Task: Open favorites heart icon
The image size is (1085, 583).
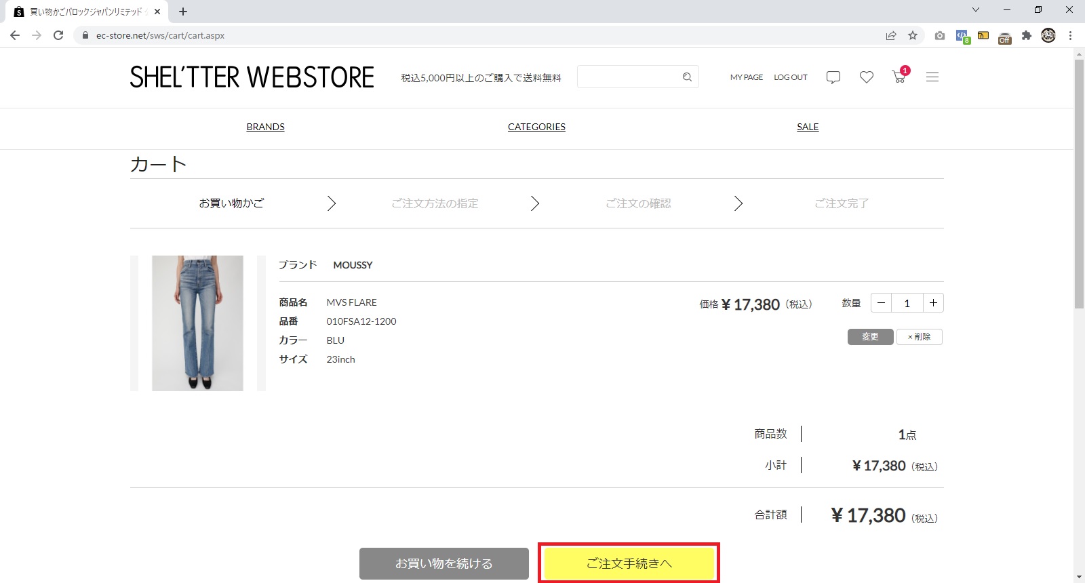Action: coord(866,77)
